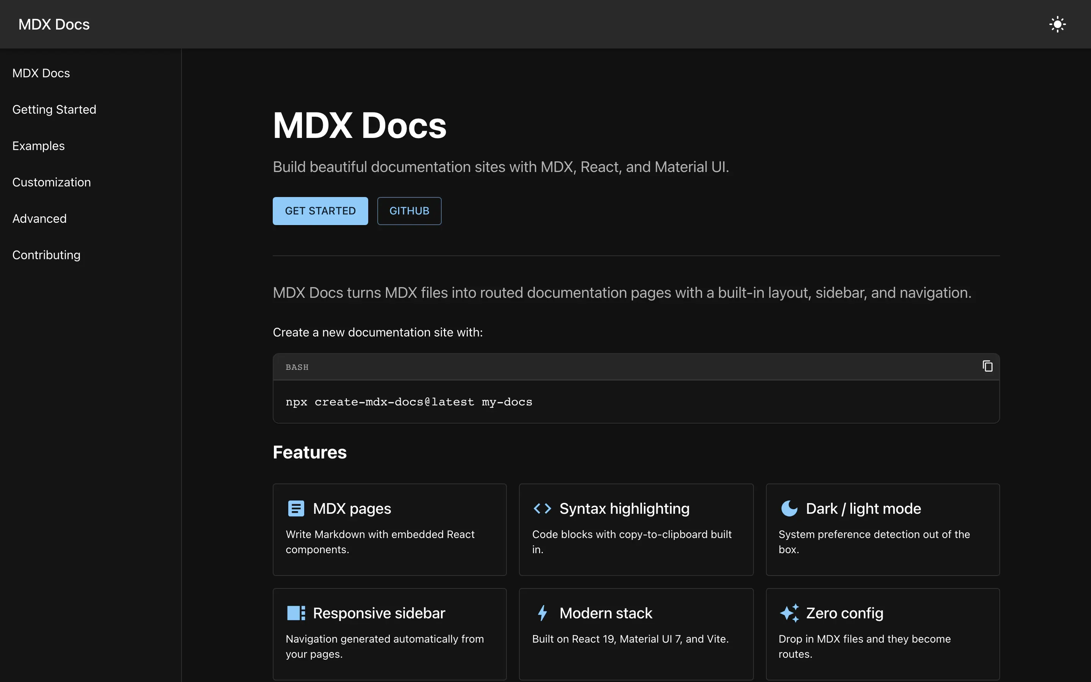Screen dimensions: 1091x682
Task: Click the large MDX Docs page heading
Action: tap(360, 125)
